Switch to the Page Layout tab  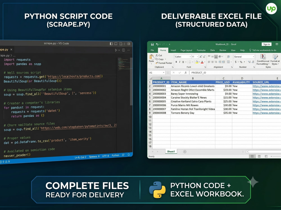click(186, 50)
